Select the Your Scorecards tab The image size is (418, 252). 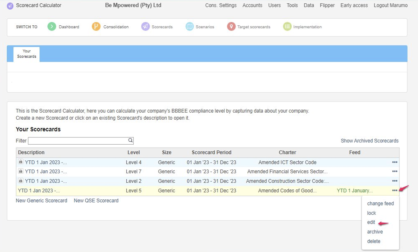pyautogui.click(x=27, y=54)
